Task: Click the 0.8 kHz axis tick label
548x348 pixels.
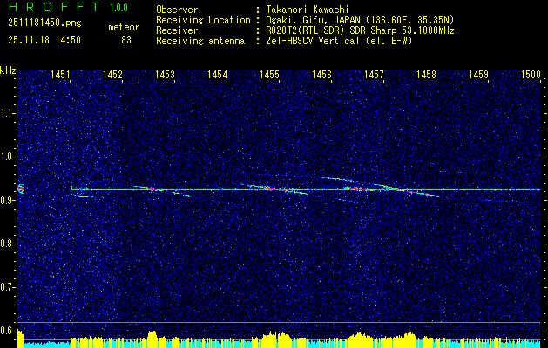Action: (7, 244)
